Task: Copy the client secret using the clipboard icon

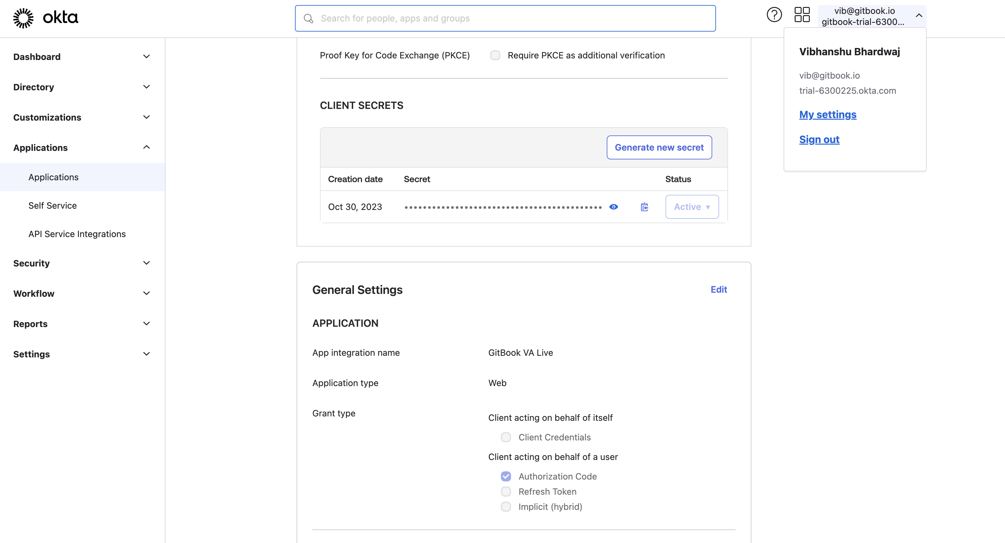Action: [644, 207]
